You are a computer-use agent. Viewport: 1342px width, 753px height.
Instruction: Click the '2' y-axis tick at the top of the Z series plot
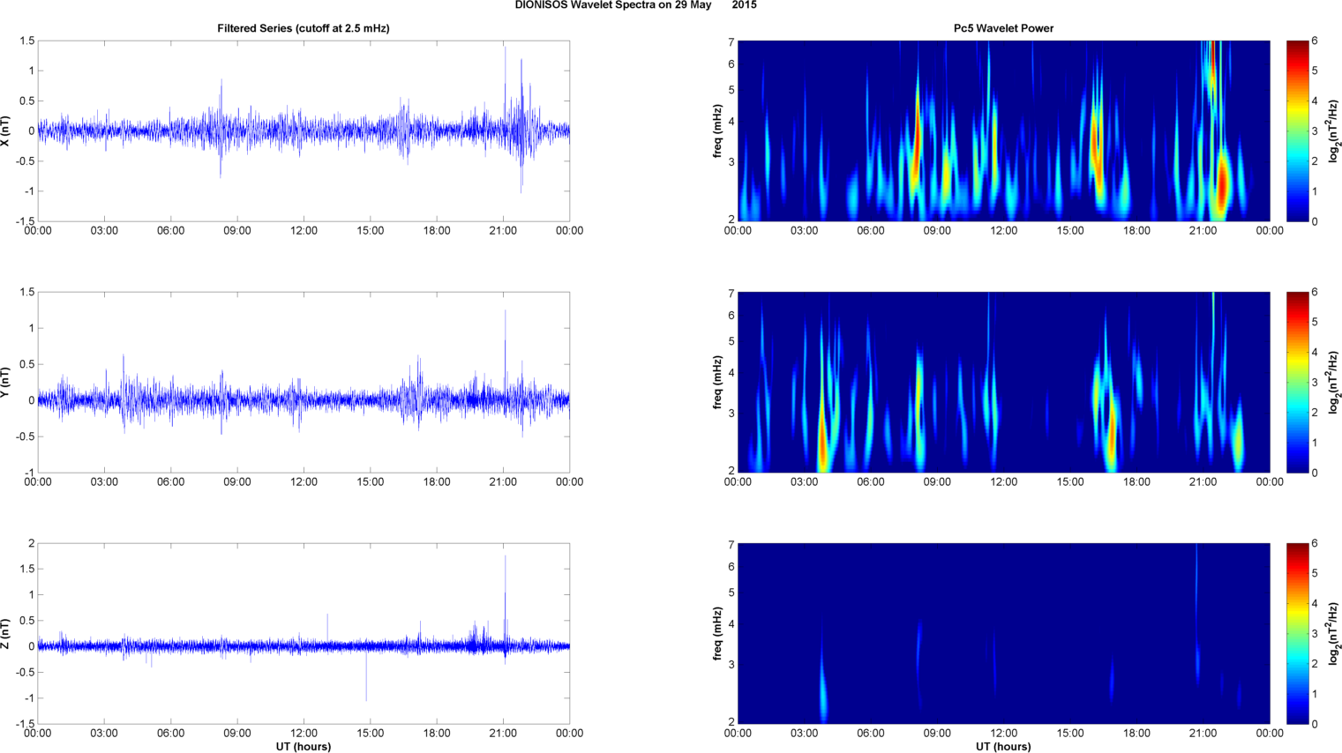[32, 543]
